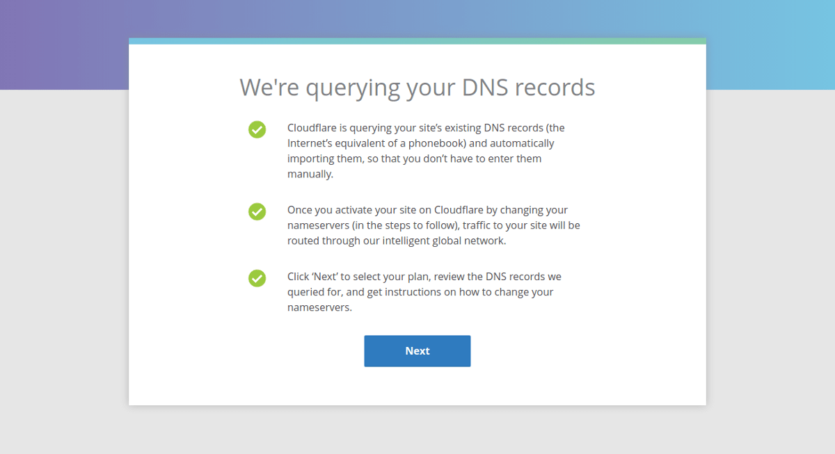
Task: Click checkmark icon beside 'Once you activate' paragraph
Action: (x=257, y=211)
